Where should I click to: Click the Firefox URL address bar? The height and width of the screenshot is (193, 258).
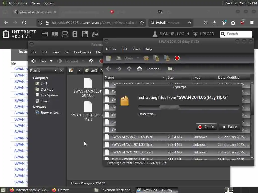coord(94,23)
